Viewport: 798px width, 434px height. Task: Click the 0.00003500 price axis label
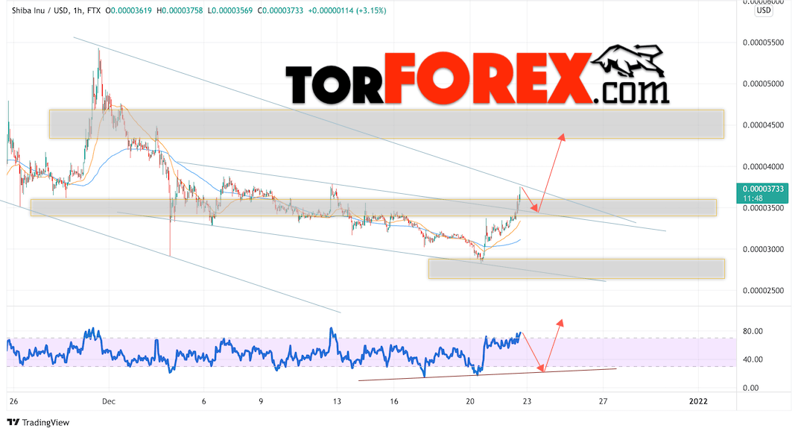click(763, 208)
